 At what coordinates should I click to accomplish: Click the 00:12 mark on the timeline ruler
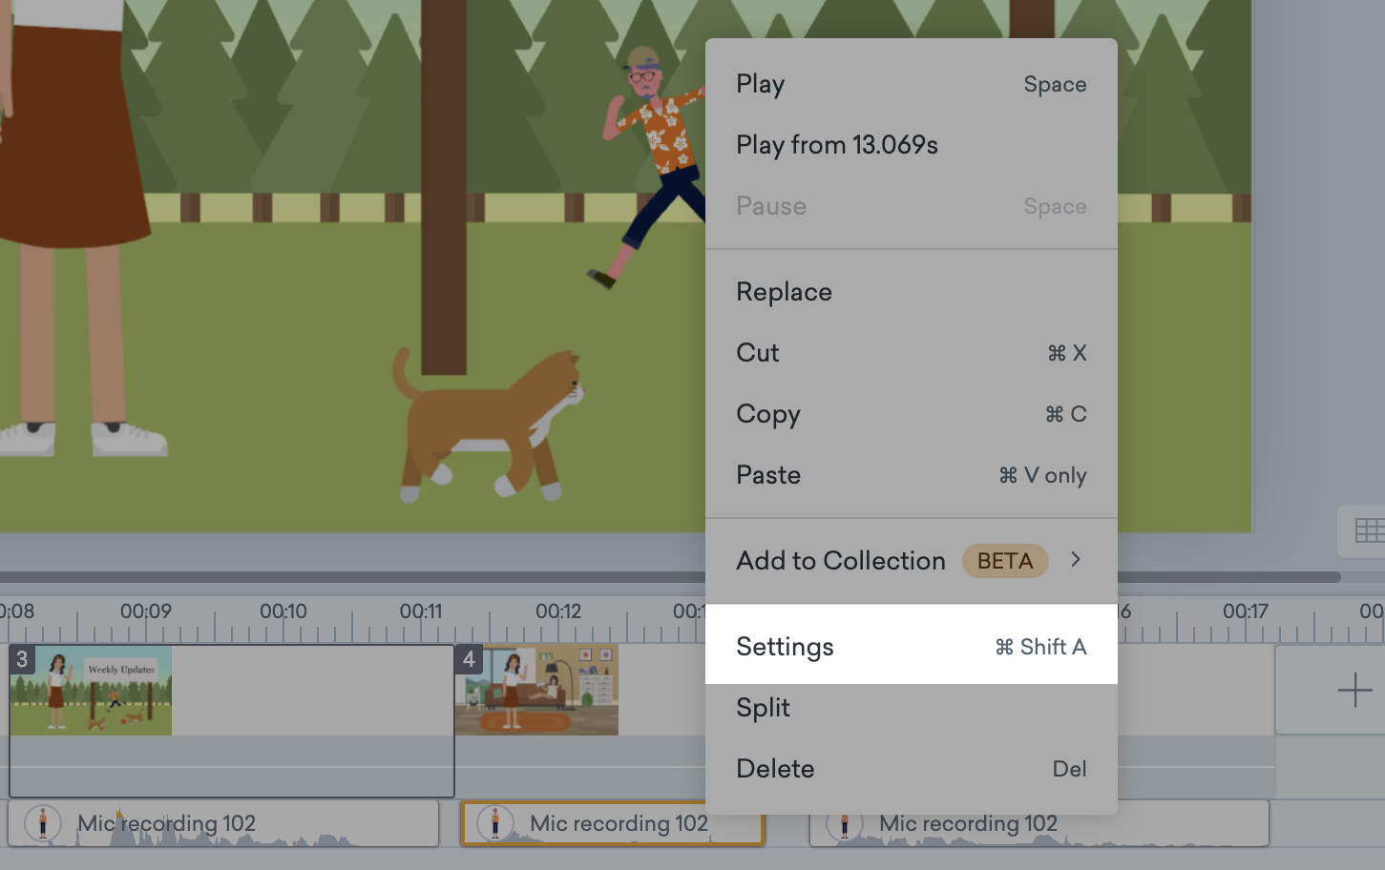(559, 611)
